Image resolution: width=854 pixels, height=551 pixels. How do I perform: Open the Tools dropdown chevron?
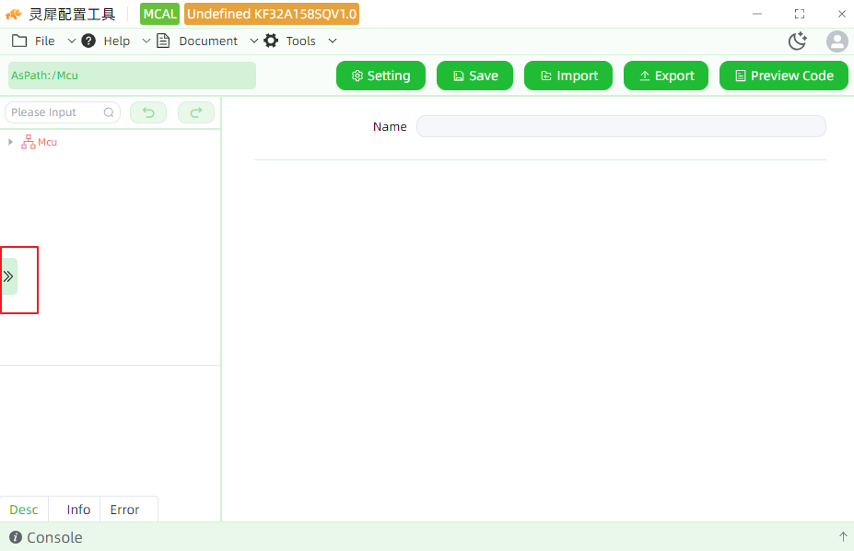[333, 41]
